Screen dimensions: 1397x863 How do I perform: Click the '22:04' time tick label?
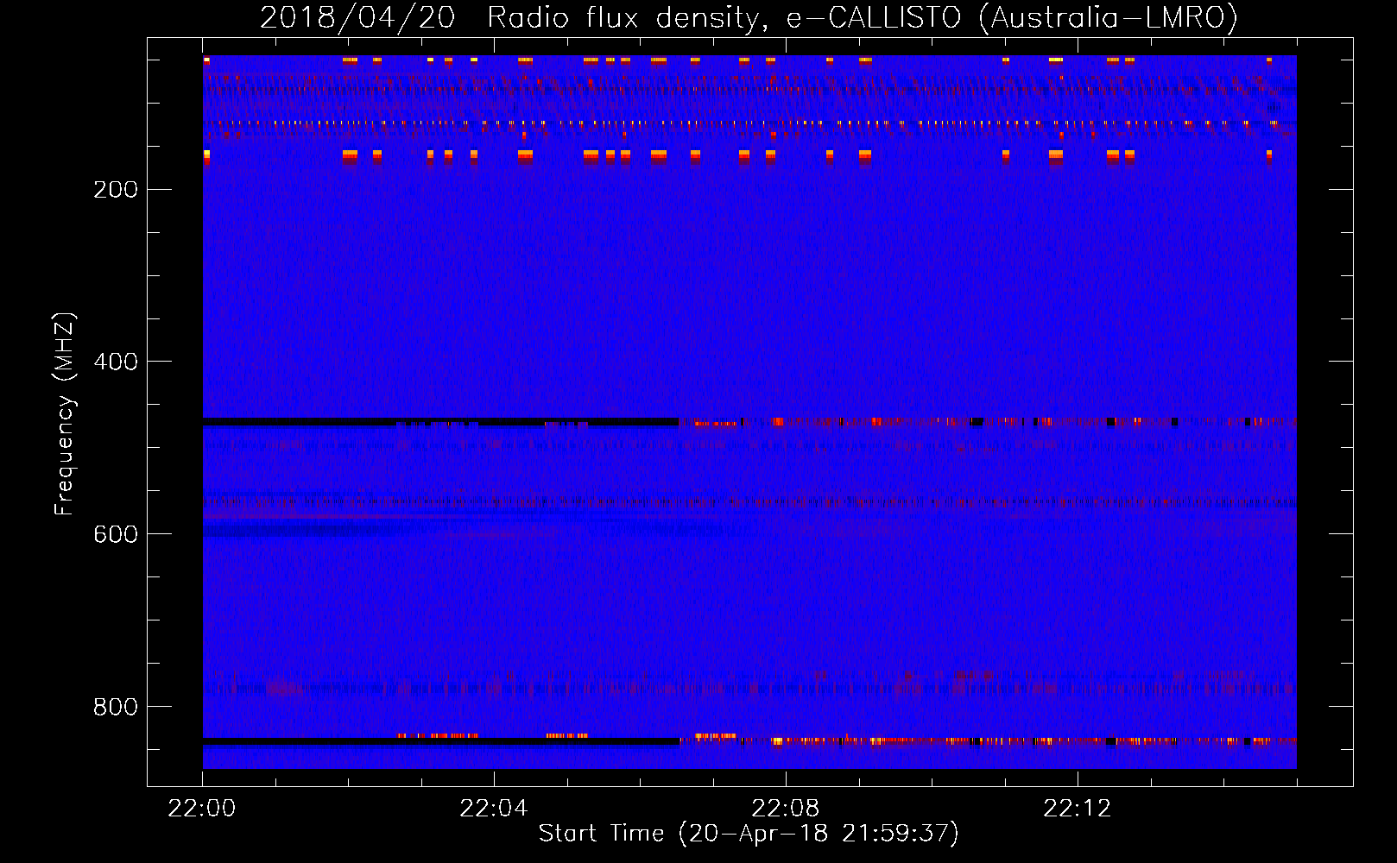coord(494,809)
